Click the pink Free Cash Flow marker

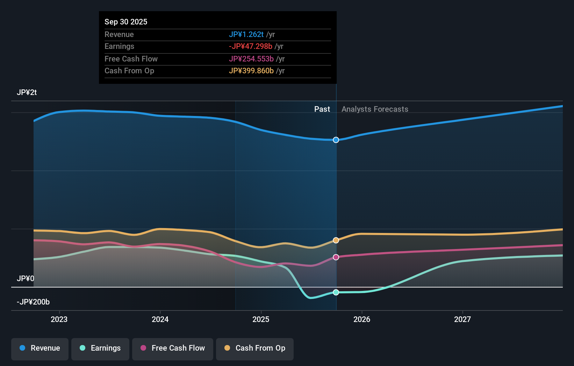point(336,257)
